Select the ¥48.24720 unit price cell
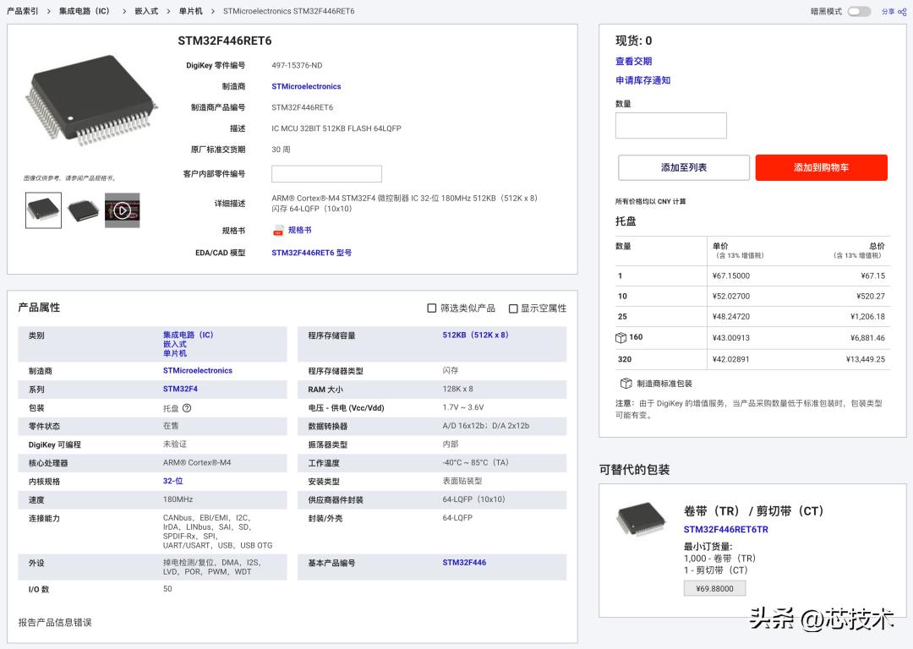913x649 pixels. [x=730, y=317]
